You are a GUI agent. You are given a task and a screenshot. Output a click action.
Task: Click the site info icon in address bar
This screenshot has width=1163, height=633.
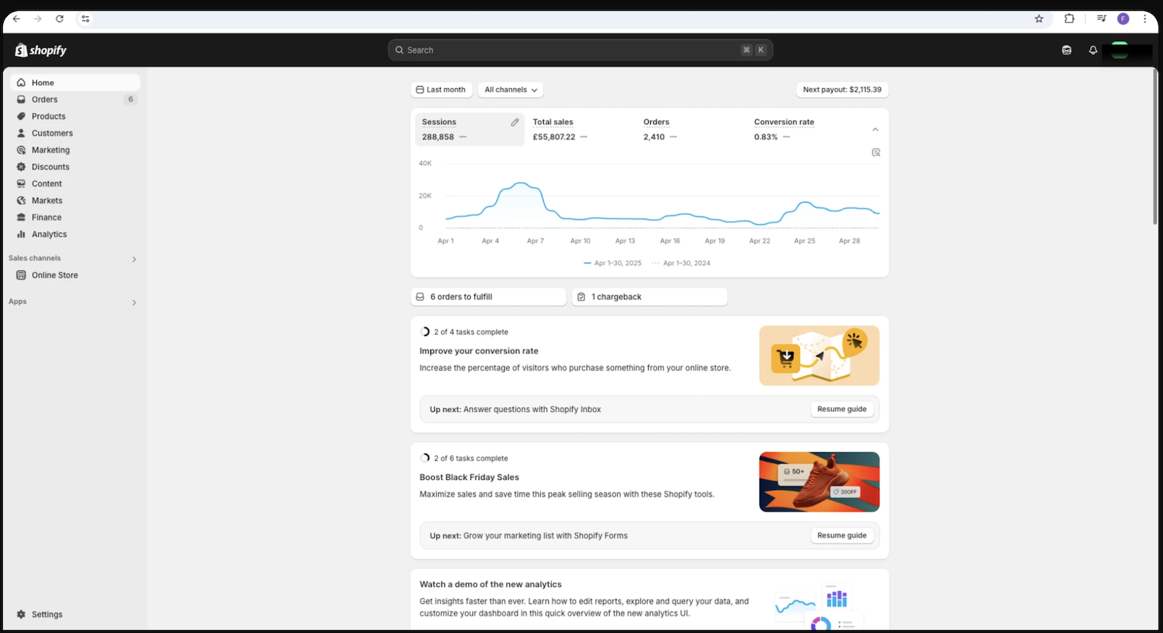point(85,19)
